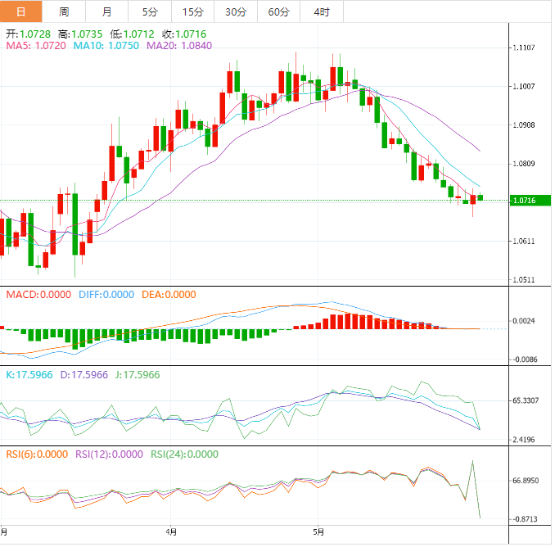Click the MA20: 1.0840 indicator label
Image resolution: width=555 pixels, height=547 pixels.
pos(178,47)
